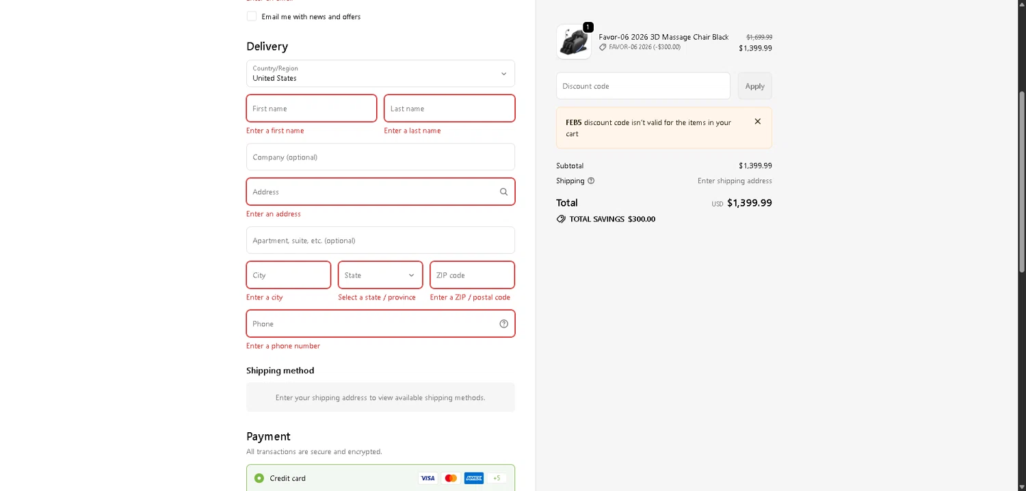Click the phone field help question icon
This screenshot has height=491, width=1026.
[503, 324]
